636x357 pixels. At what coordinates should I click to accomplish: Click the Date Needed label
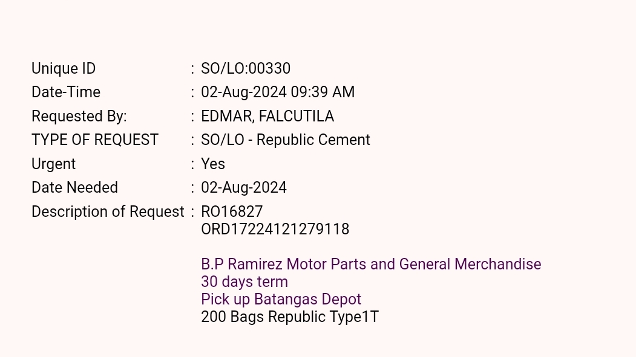point(74,188)
